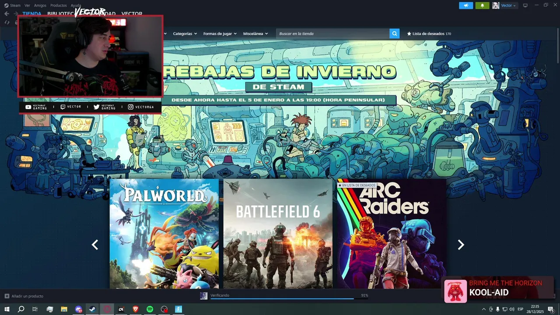Image resolution: width=560 pixels, height=315 pixels.
Task: Open the system volume icon in the tray
Action: point(511,309)
